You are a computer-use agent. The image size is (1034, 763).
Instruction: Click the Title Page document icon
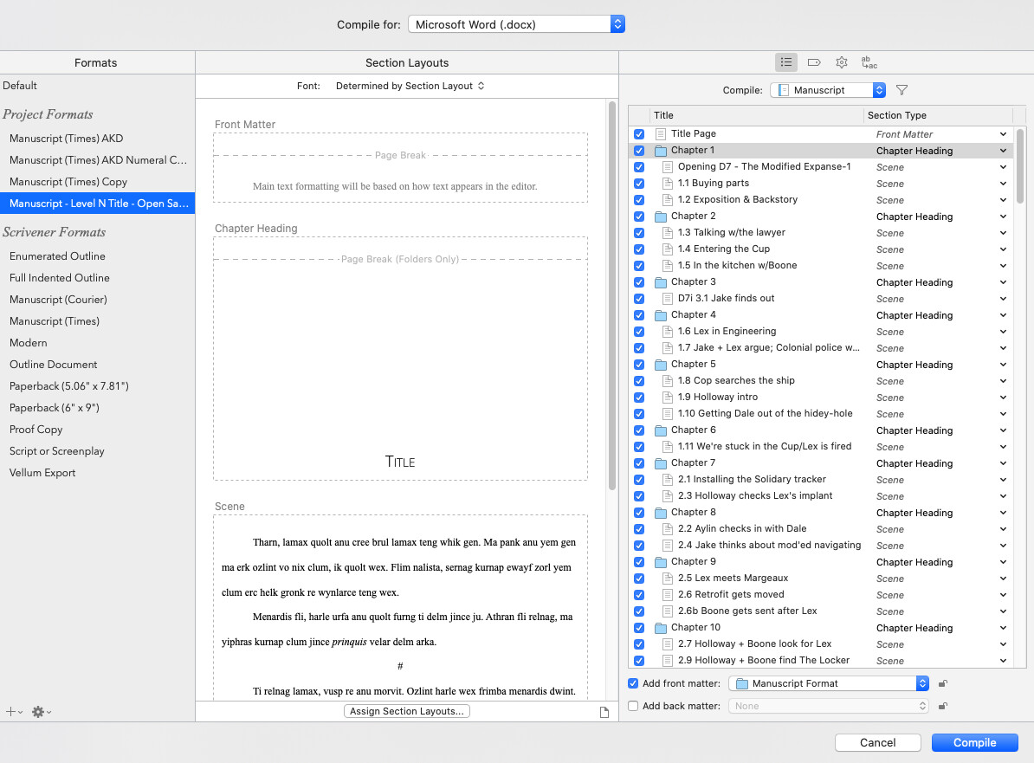[660, 134]
